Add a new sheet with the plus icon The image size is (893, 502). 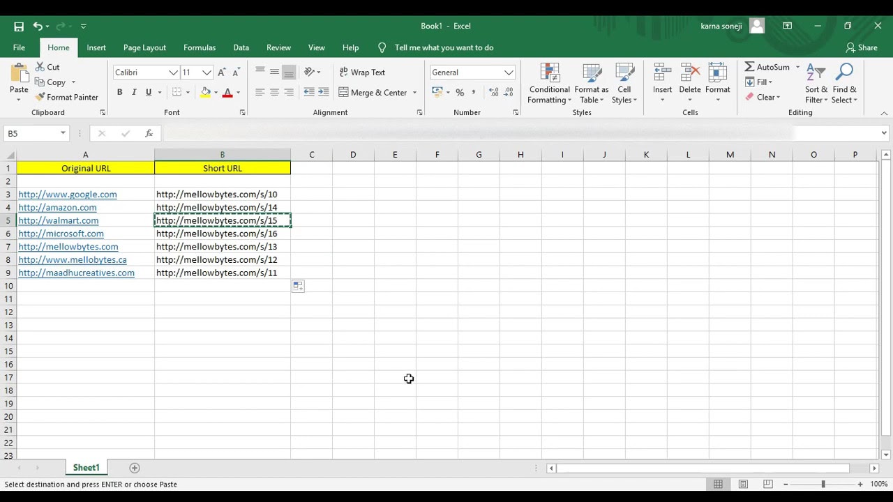tap(135, 468)
